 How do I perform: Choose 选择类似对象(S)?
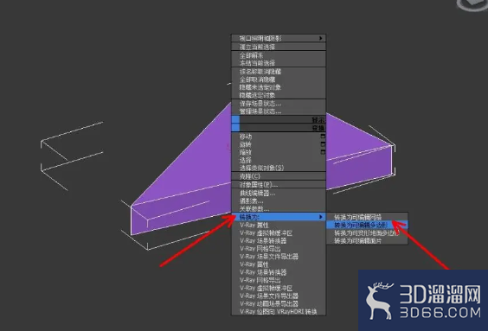[x=279, y=168]
